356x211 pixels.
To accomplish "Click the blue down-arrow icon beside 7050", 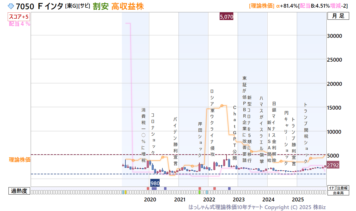I will [11, 6].
